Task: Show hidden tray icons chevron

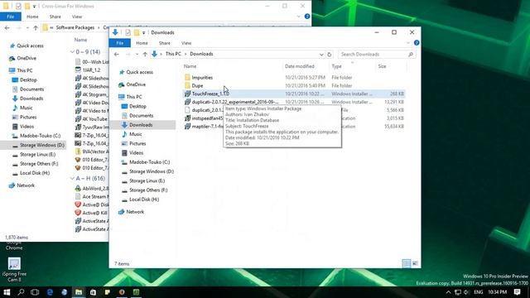Action: point(449,292)
